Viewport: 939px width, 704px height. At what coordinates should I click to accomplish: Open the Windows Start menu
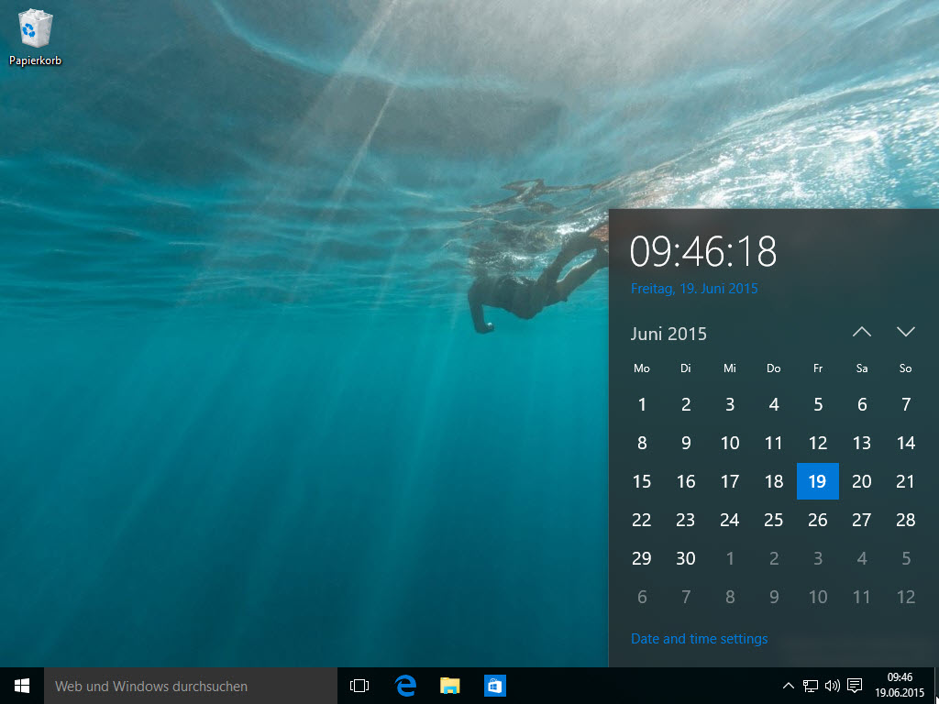(x=22, y=686)
